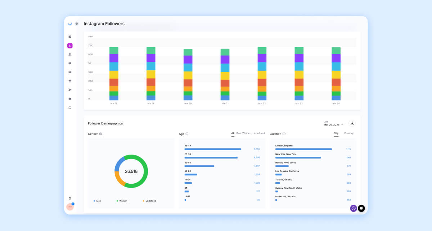Open the dashboard grid icon in sidebar
The width and height of the screenshot is (432, 231).
[x=70, y=37]
